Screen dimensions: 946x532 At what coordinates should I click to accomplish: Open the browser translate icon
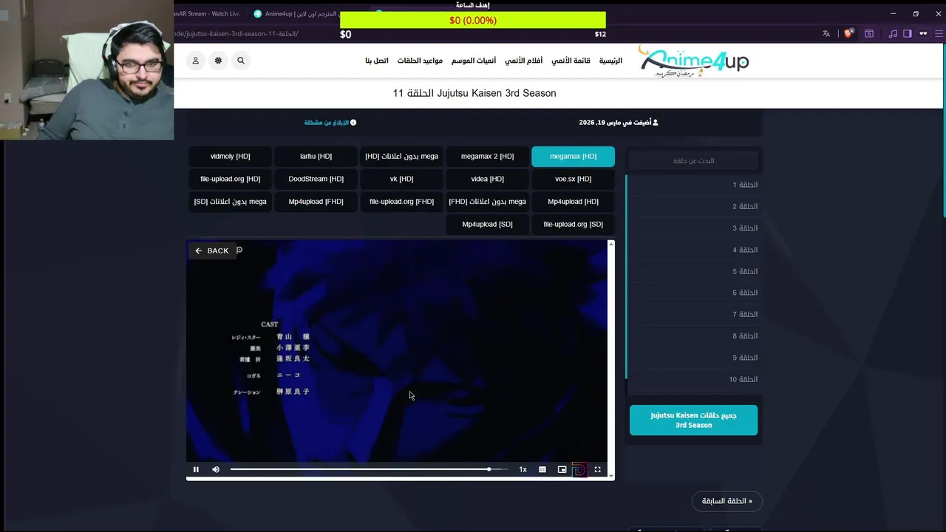pyautogui.click(x=826, y=33)
